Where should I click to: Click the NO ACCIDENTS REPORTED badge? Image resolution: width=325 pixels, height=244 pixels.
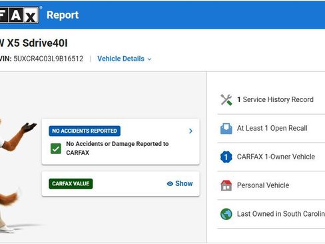(x=85, y=131)
